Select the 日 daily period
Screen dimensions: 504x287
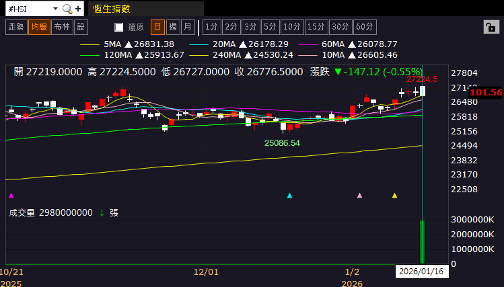click(157, 27)
